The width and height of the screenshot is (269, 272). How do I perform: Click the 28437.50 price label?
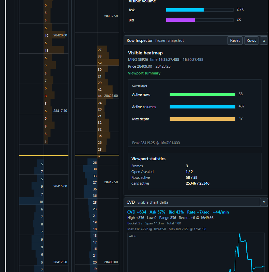pos(111,16)
